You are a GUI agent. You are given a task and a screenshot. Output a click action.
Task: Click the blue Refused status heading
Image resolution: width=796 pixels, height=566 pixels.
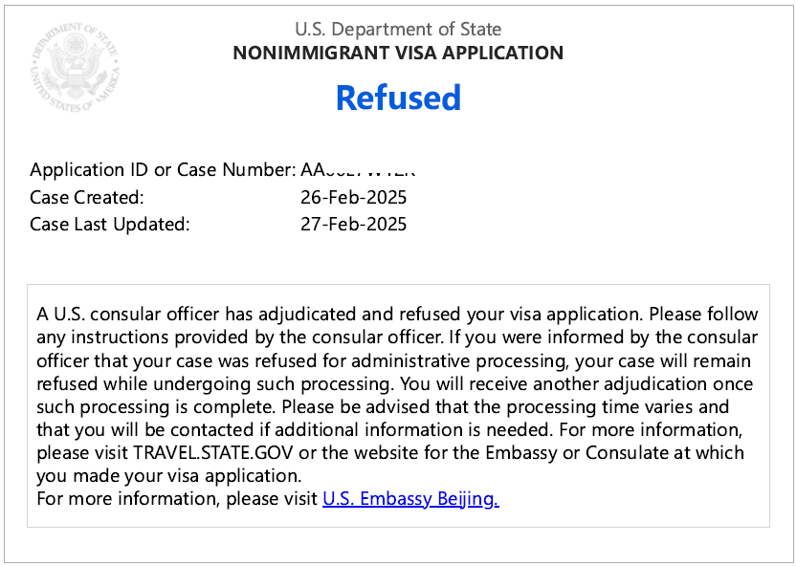[399, 98]
